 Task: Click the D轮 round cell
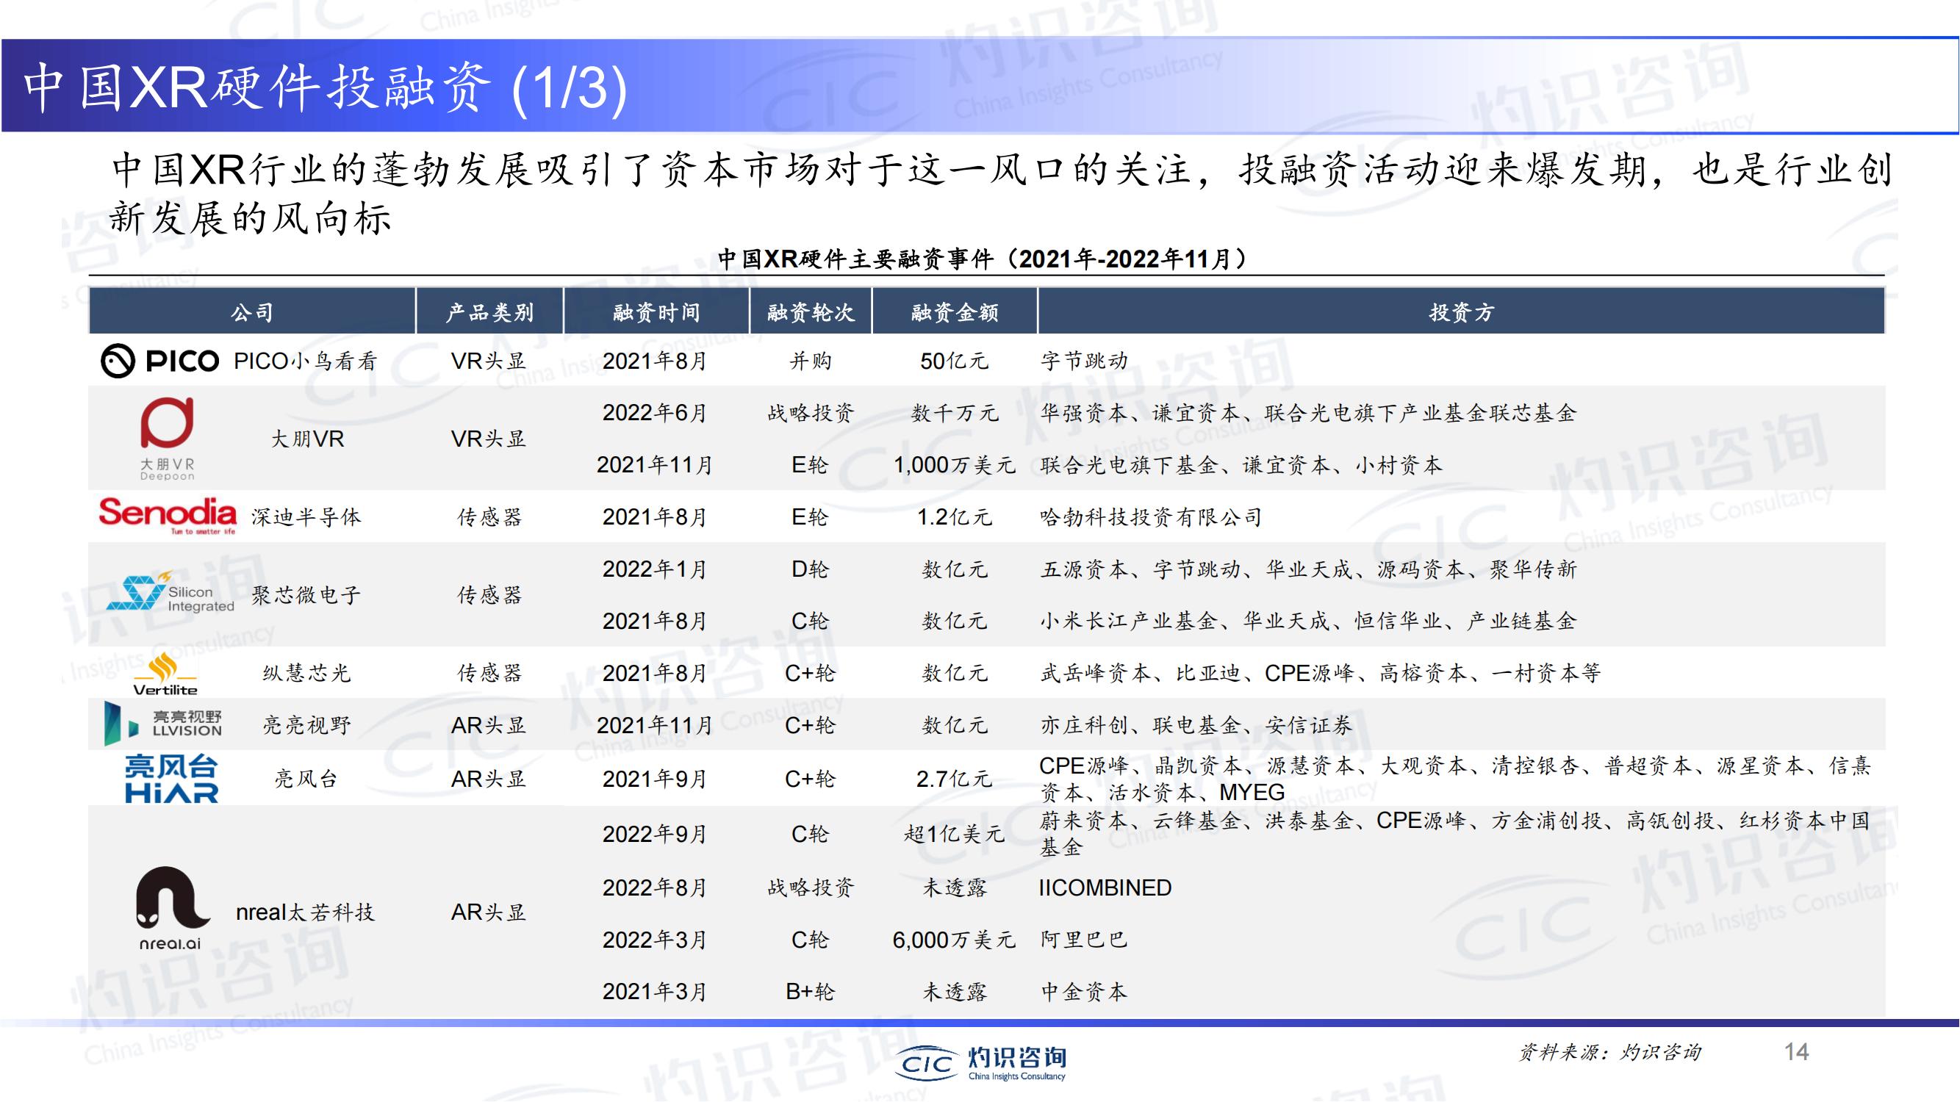[811, 569]
